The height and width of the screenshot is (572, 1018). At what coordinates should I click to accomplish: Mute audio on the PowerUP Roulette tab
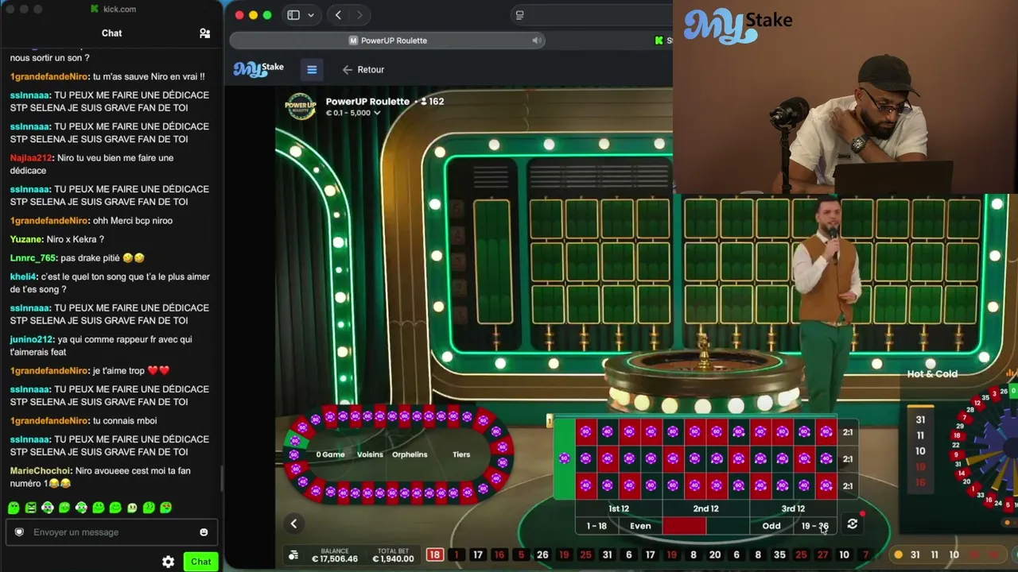[537, 41]
